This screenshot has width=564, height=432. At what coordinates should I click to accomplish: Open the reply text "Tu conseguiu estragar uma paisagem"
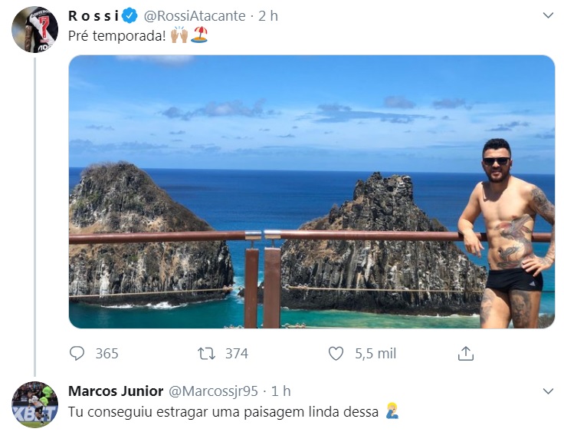click(223, 412)
